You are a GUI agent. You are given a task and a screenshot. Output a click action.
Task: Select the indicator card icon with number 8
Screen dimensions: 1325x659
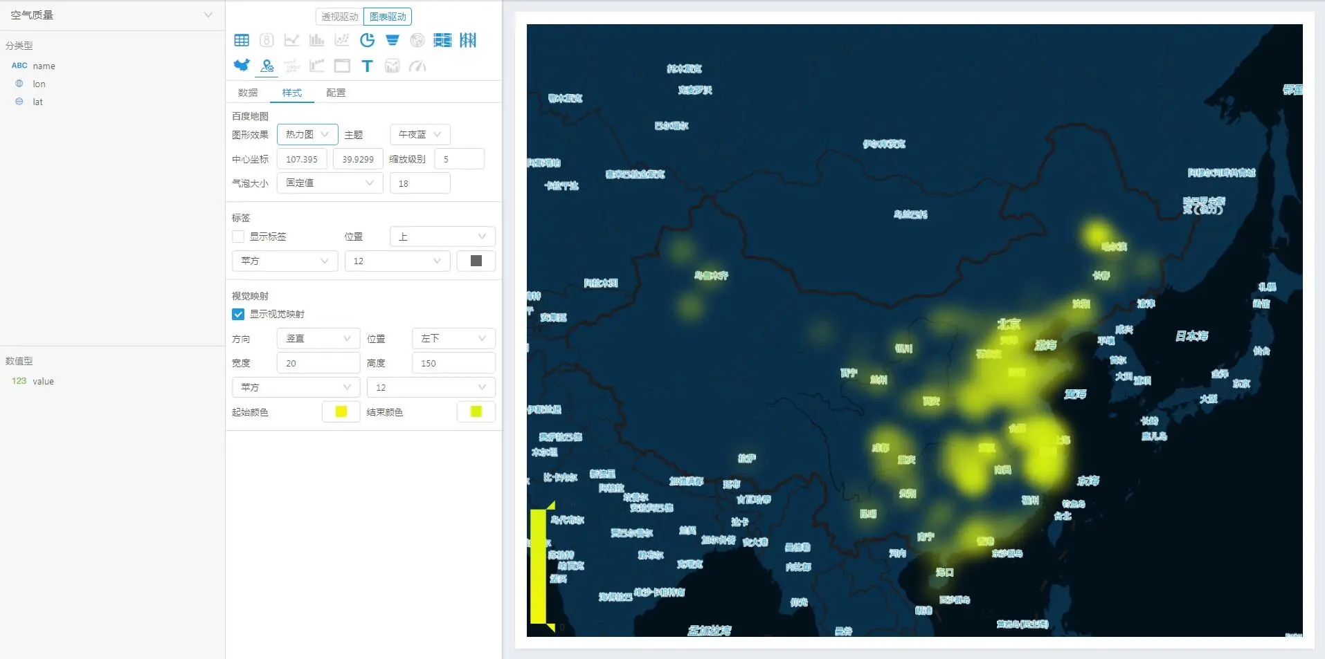coord(267,40)
